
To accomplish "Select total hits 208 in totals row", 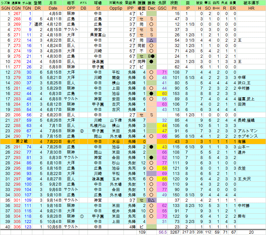I will pyautogui.click(x=200, y=232).
